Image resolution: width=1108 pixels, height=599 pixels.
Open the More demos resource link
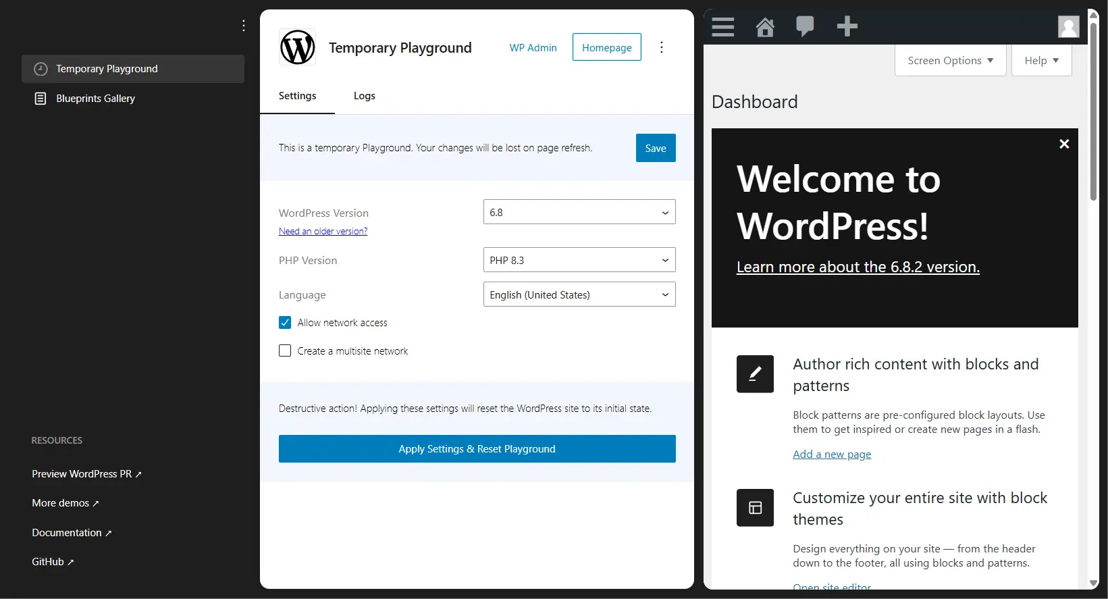65,503
